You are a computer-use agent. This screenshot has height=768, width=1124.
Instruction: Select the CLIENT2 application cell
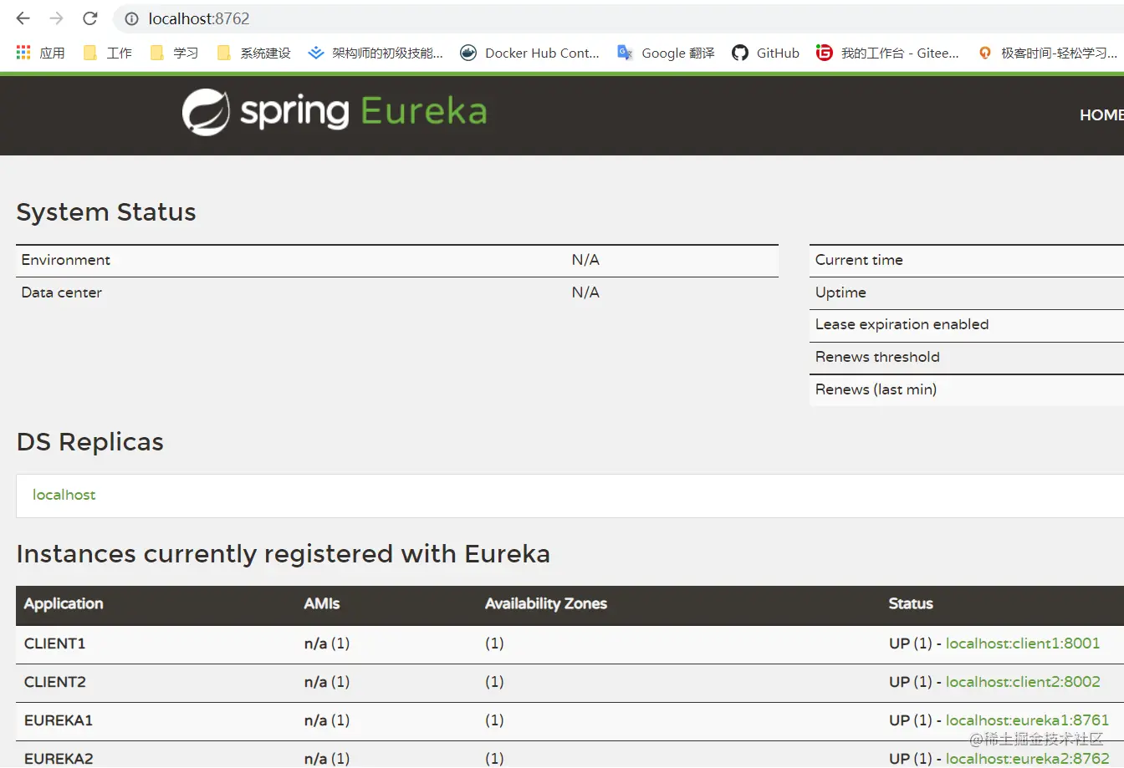point(55,682)
